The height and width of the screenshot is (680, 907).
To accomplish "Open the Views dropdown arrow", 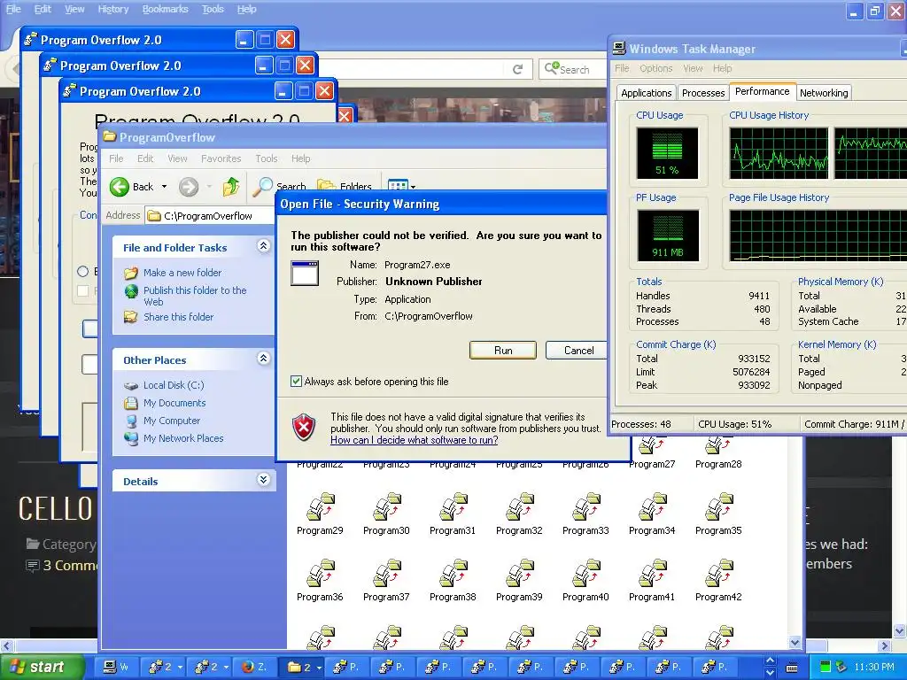I will [413, 187].
